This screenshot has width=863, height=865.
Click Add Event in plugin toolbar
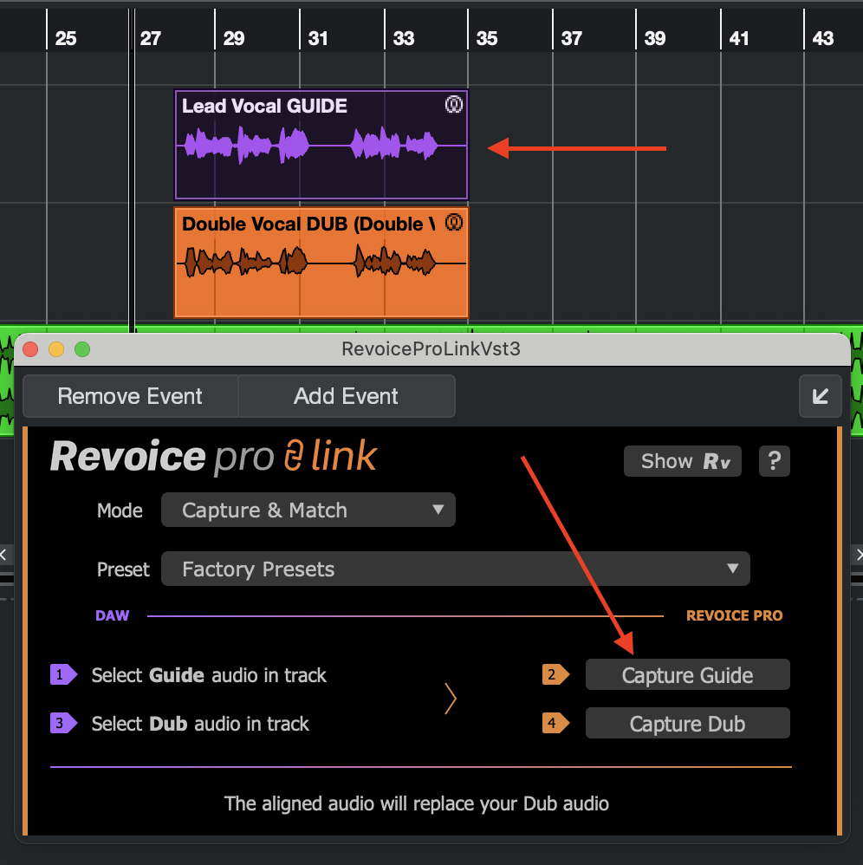click(346, 396)
